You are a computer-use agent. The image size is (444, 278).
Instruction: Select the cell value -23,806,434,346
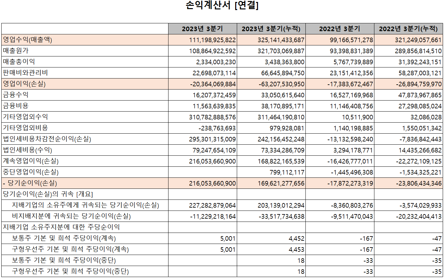(x=419, y=184)
